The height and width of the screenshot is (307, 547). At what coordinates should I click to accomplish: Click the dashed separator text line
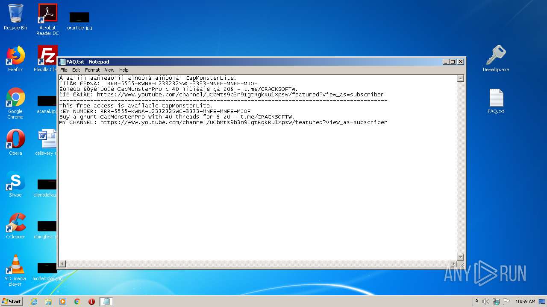[x=223, y=100]
